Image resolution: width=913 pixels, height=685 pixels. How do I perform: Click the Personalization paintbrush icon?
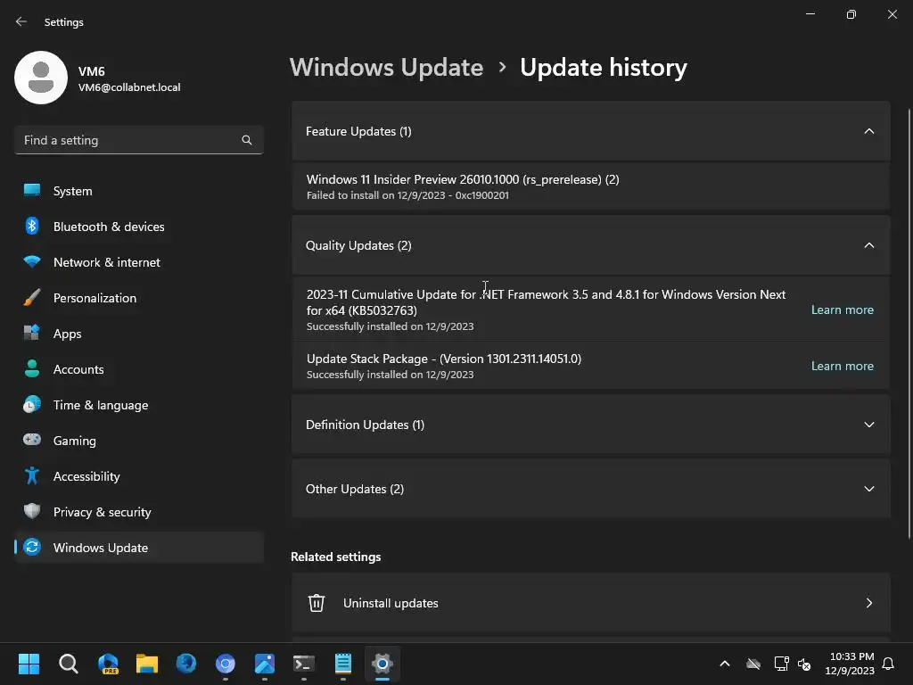coord(32,297)
